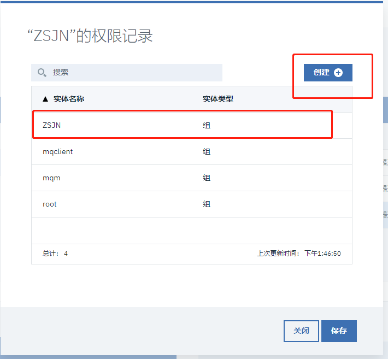Click the 组 type cell for ZSJN
388x359 pixels.
[207, 125]
